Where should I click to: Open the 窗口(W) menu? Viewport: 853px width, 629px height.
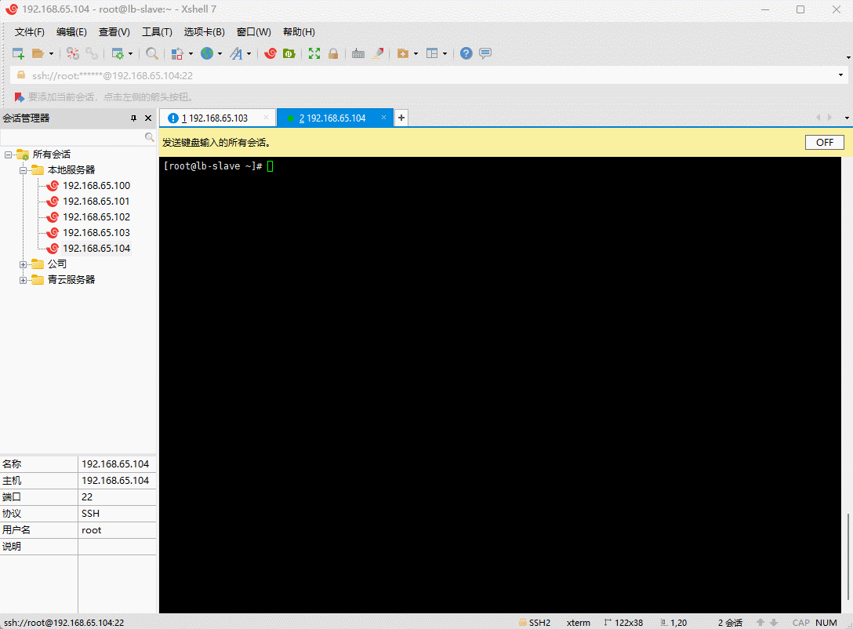click(x=253, y=32)
